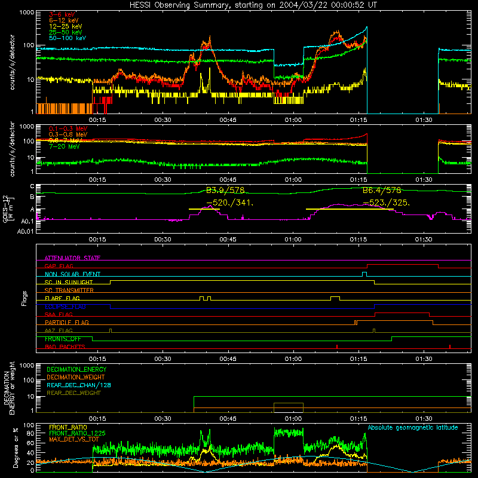Click the DECIMATION ENERGY or weight axis label
This screenshot has height=478, width=478.
[x=10, y=388]
